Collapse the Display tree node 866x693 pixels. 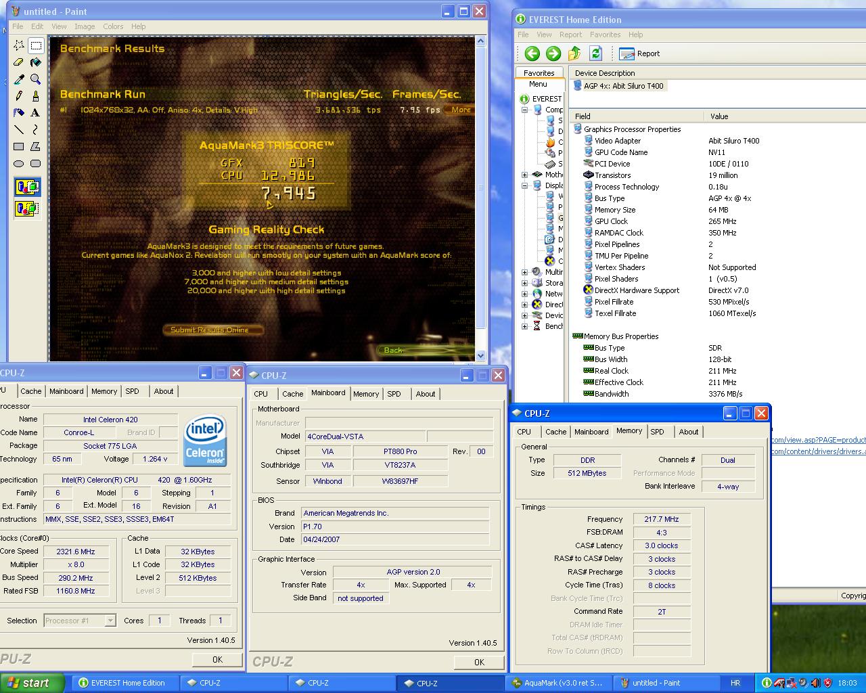524,185
